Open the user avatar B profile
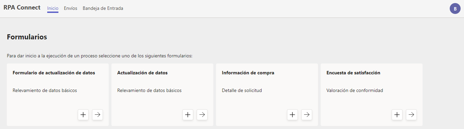Viewport: 464px width, 129px height. pyautogui.click(x=455, y=8)
